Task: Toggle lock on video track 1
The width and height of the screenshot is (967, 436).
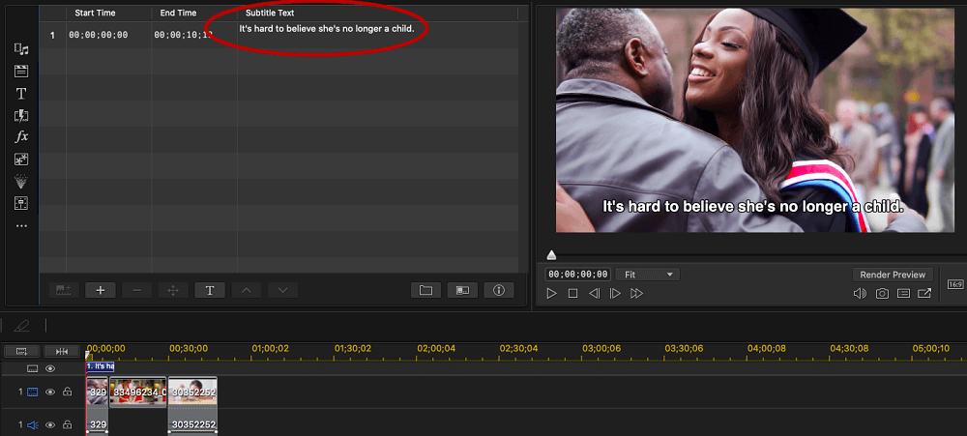Action: [68, 392]
